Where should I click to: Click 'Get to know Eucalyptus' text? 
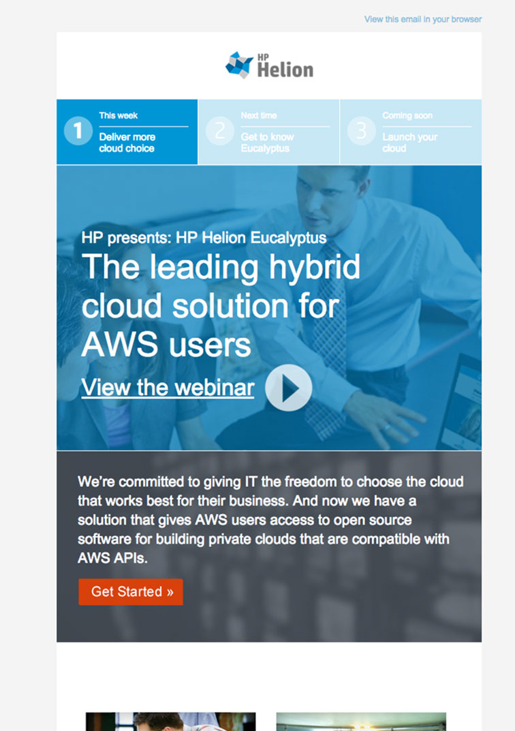(267, 142)
